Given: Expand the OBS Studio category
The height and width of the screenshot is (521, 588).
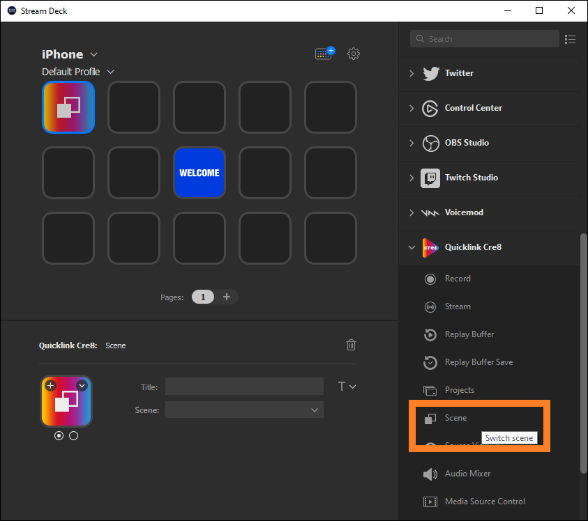Looking at the screenshot, I should coord(412,143).
